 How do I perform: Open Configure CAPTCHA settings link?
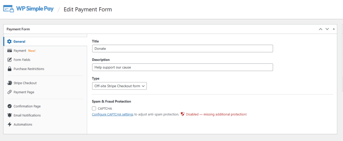(x=113, y=115)
